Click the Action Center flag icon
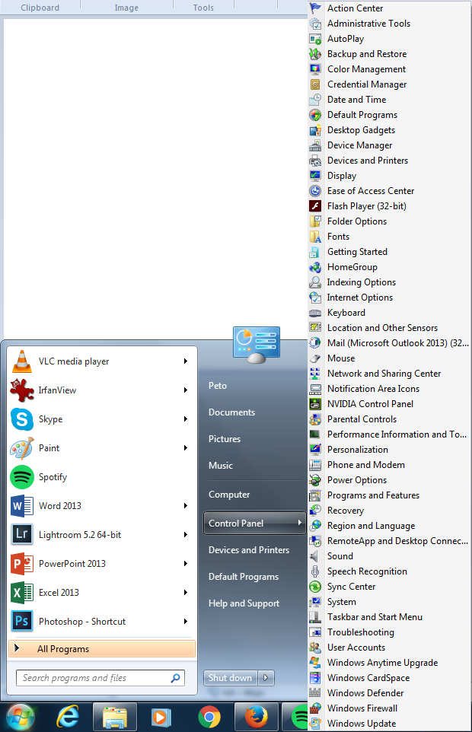This screenshot has width=472, height=732. tap(316, 8)
